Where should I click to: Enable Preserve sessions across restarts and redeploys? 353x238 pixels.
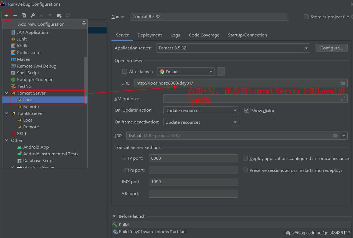[245, 170]
